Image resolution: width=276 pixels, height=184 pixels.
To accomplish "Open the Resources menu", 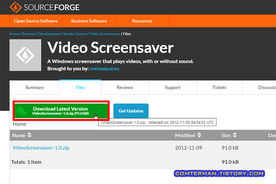I will [142, 21].
